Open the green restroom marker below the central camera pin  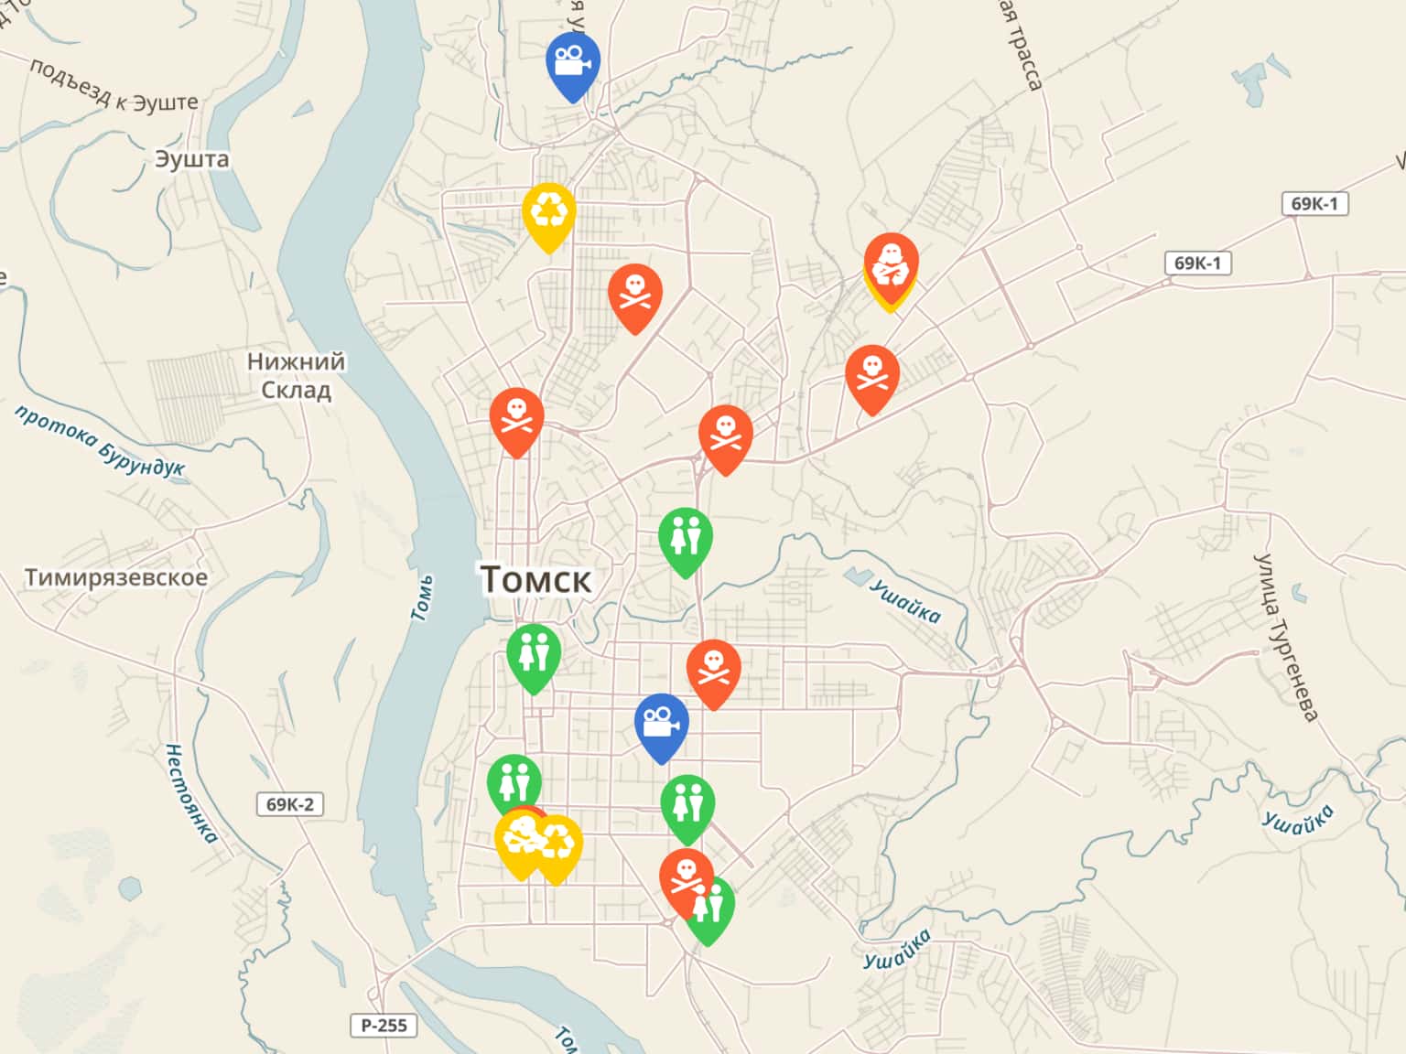(687, 805)
